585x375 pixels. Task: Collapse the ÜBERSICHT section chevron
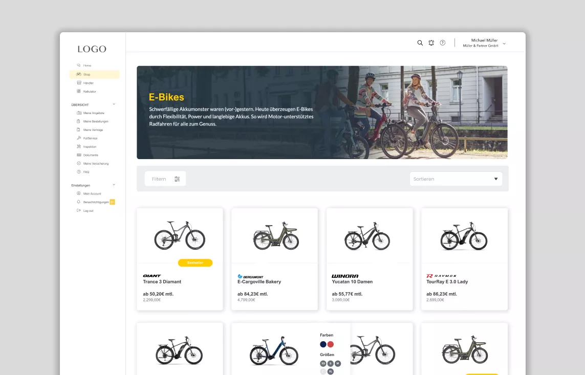[x=114, y=104]
